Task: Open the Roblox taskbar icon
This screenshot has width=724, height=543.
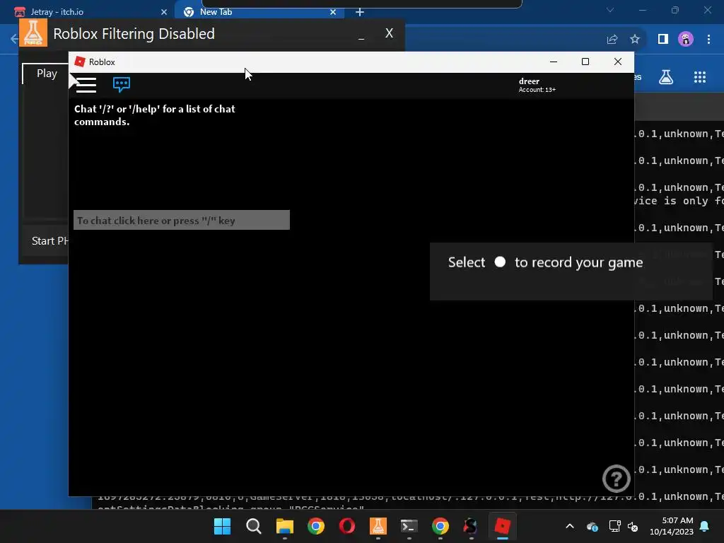Action: [503, 526]
